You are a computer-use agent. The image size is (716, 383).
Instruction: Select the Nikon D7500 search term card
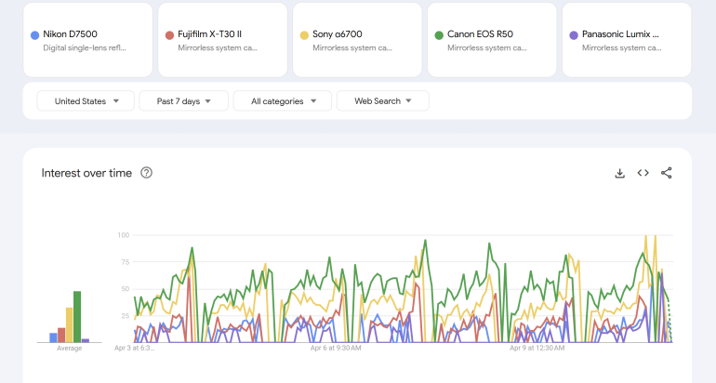(x=88, y=40)
